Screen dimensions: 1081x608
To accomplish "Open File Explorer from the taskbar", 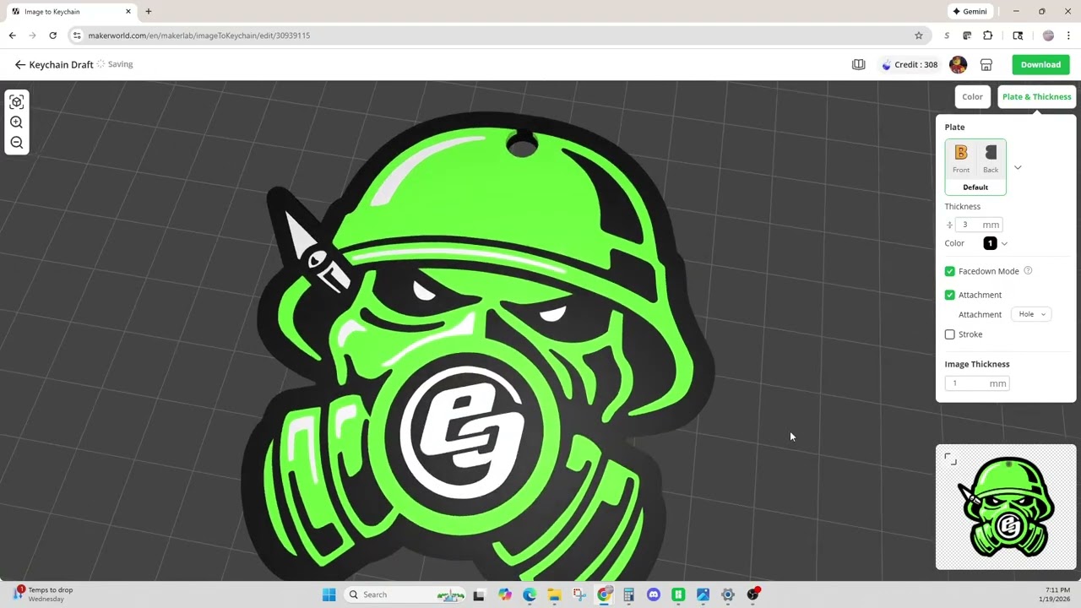I will click(554, 594).
